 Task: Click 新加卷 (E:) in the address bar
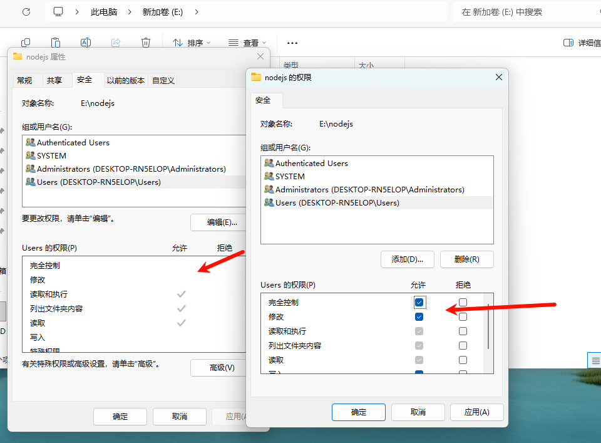pos(163,12)
